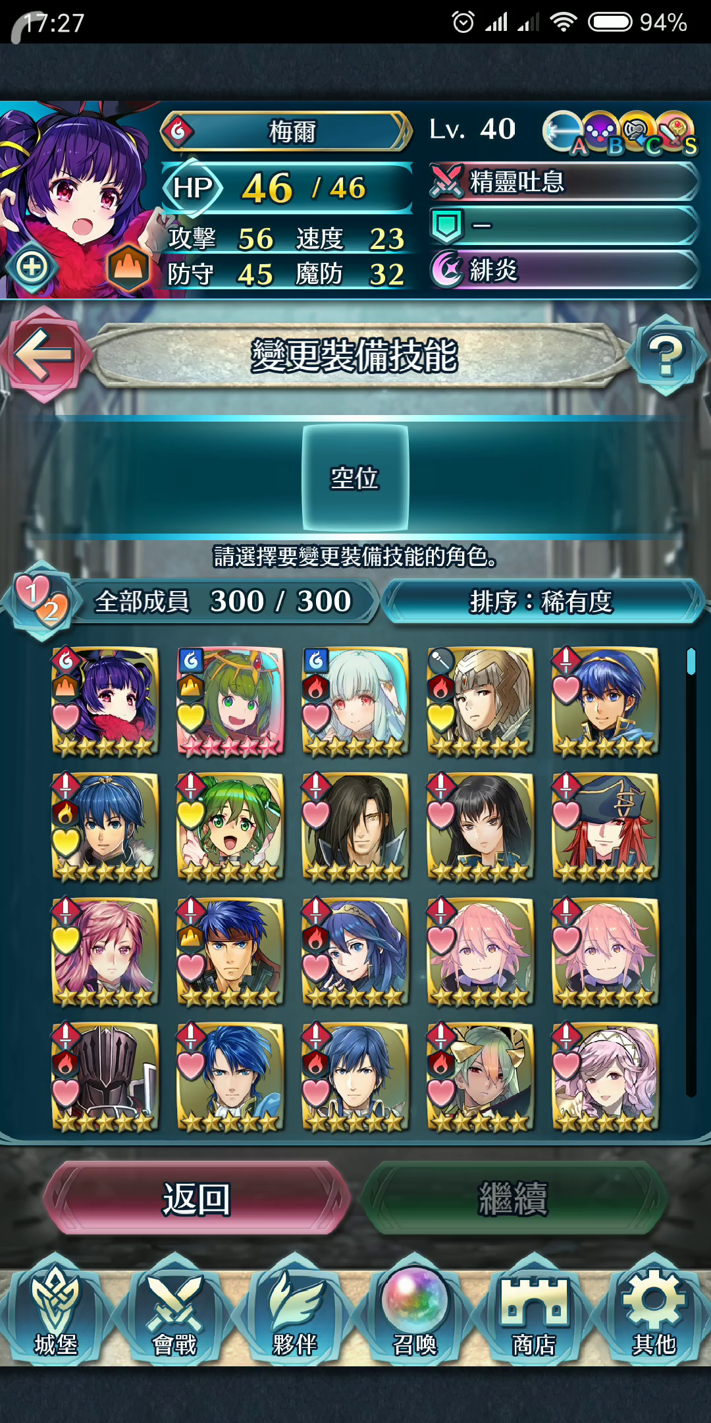
Task: Open the 城堡 castle menu icon
Action: 56,1312
